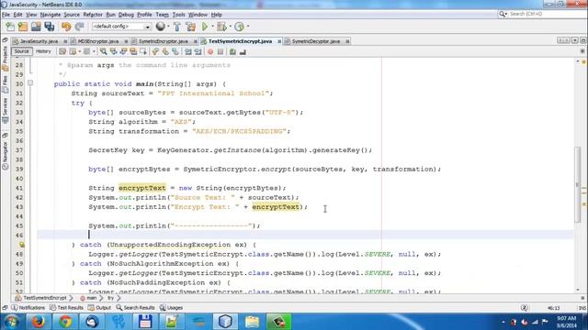The image size is (588, 330).
Task: Click the Find Selection magnifier icon
Action: click(x=103, y=51)
